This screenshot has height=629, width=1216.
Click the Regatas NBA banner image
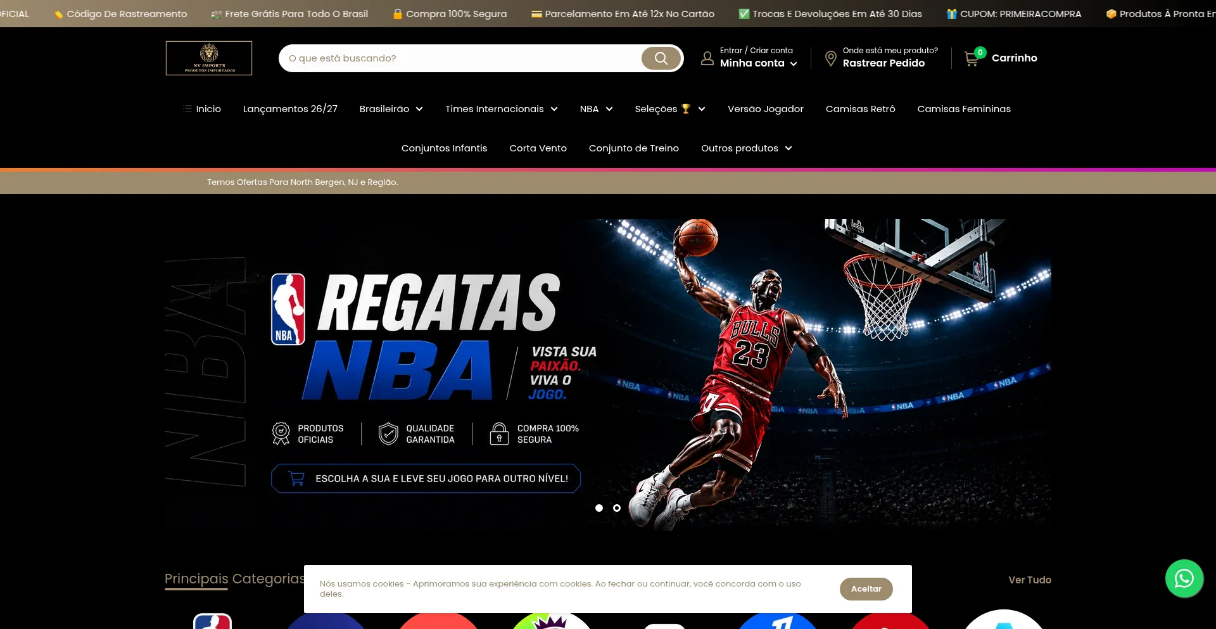[x=608, y=375]
